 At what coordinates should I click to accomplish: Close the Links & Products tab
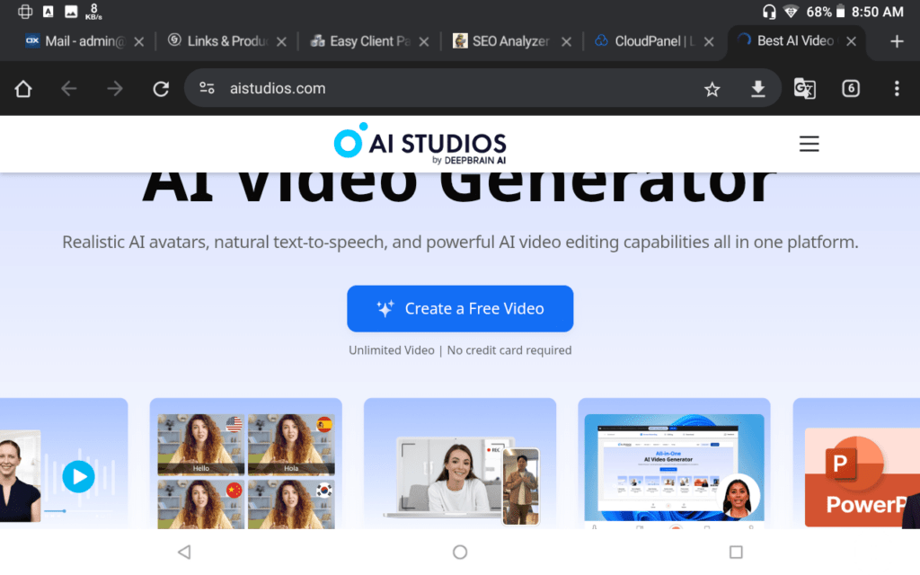[281, 41]
